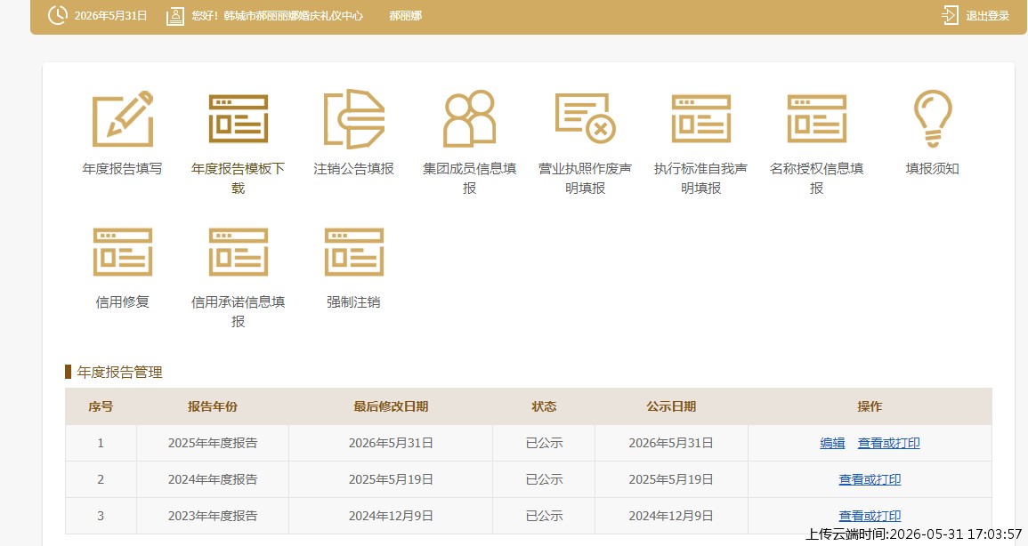This screenshot has height=546, width=1028.
Task: Open the 信用修复 icon
Action: tap(123, 252)
